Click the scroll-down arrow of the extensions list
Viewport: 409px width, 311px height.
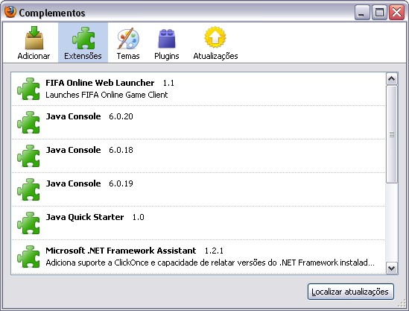pyautogui.click(x=392, y=268)
